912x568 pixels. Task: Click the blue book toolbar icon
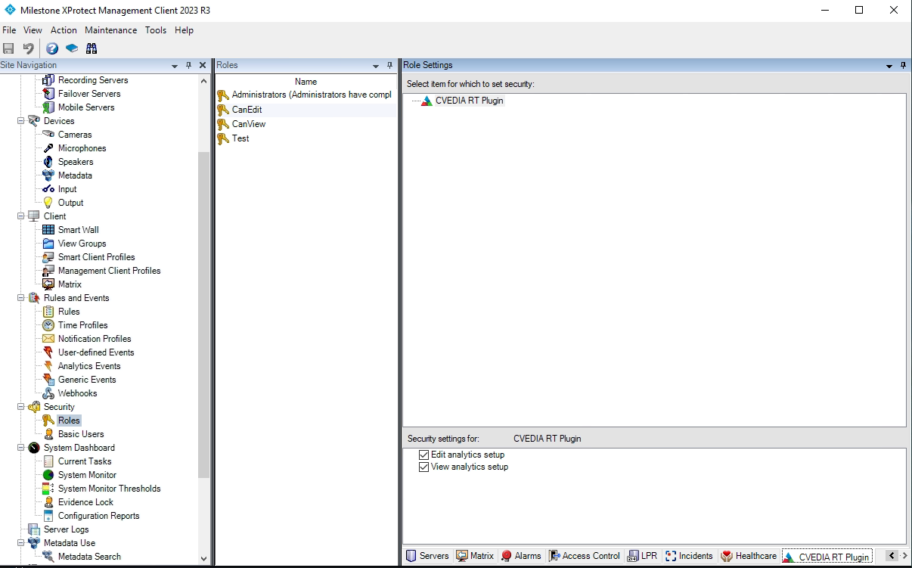[72, 48]
